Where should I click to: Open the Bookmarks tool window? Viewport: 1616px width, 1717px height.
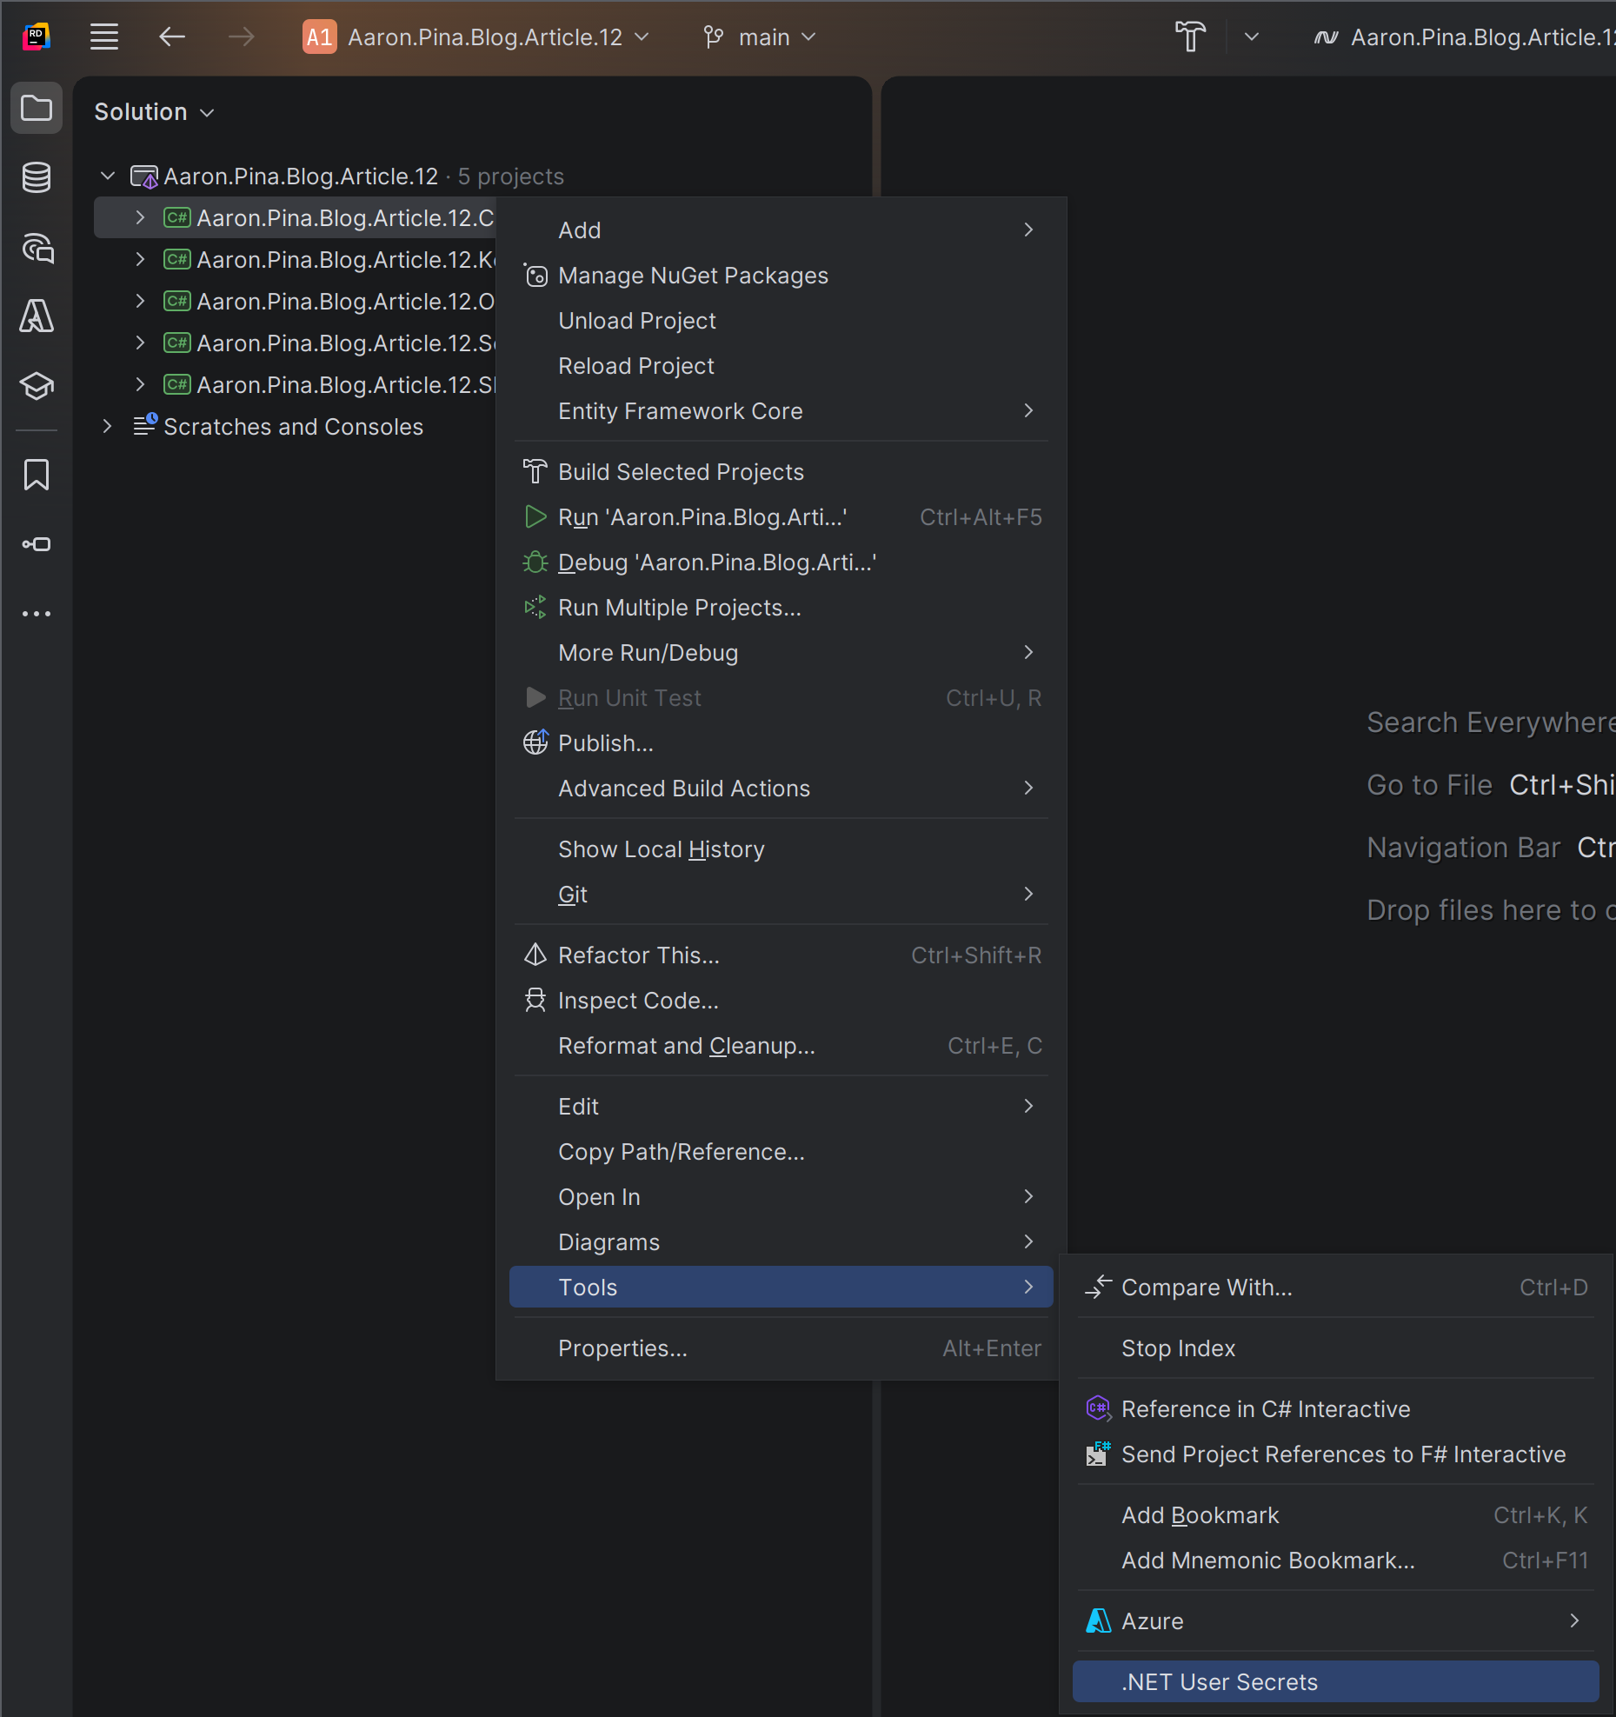coord(37,476)
